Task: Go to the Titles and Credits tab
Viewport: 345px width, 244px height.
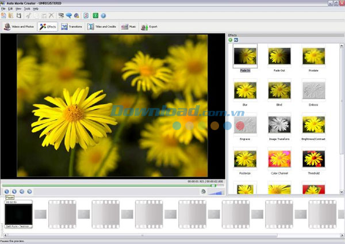Action: click(102, 26)
